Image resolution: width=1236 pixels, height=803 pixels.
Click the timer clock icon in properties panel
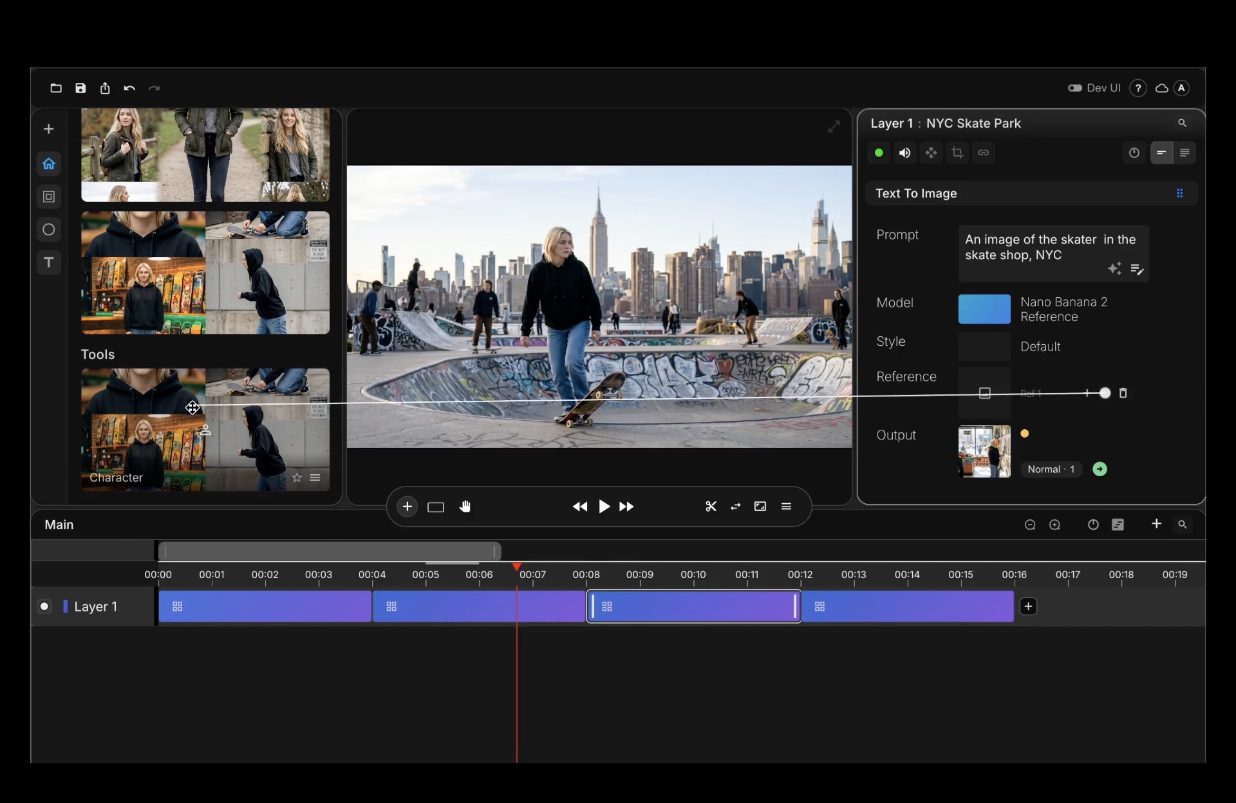tap(1134, 153)
